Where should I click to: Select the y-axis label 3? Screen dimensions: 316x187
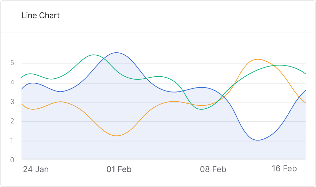pyautogui.click(x=12, y=102)
